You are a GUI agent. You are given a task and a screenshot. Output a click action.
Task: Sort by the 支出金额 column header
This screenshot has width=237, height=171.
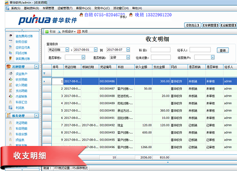(161, 67)
